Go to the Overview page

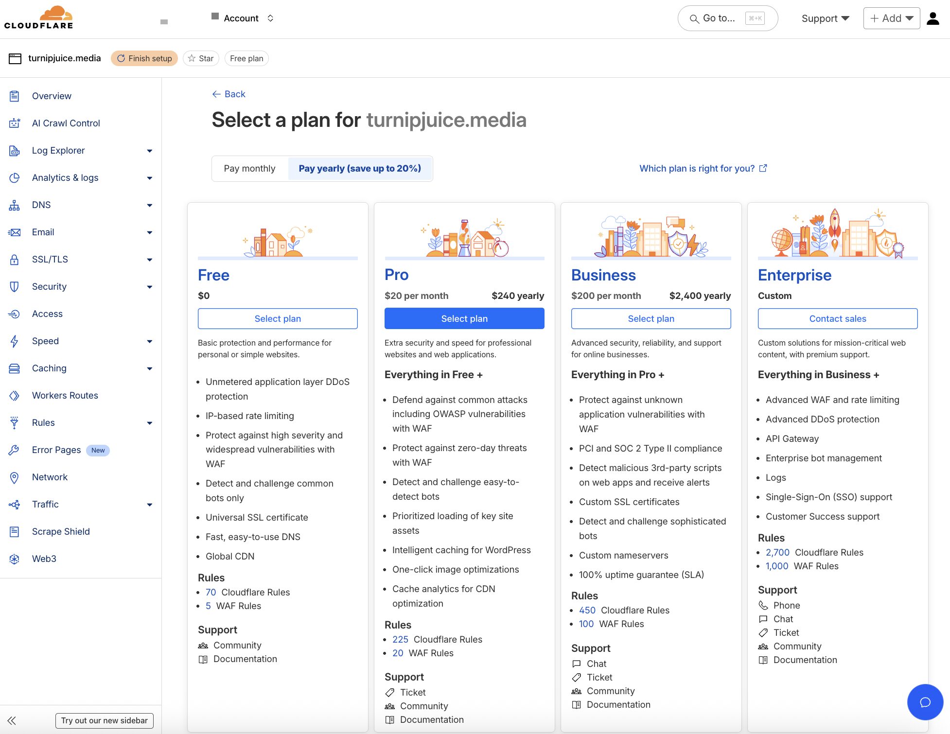click(52, 96)
